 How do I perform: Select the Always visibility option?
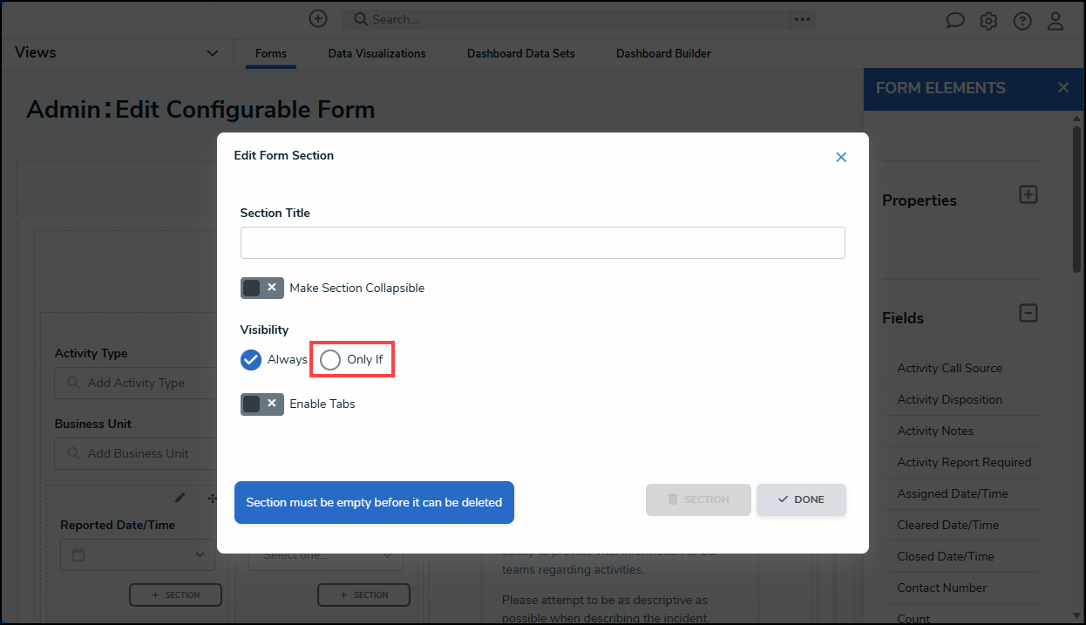click(251, 359)
